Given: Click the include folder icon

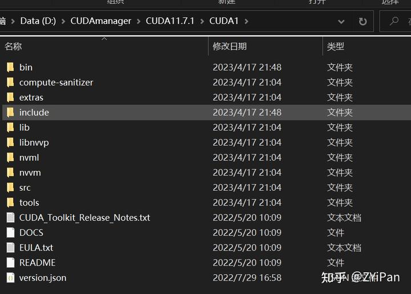Looking at the screenshot, I should point(10,112).
